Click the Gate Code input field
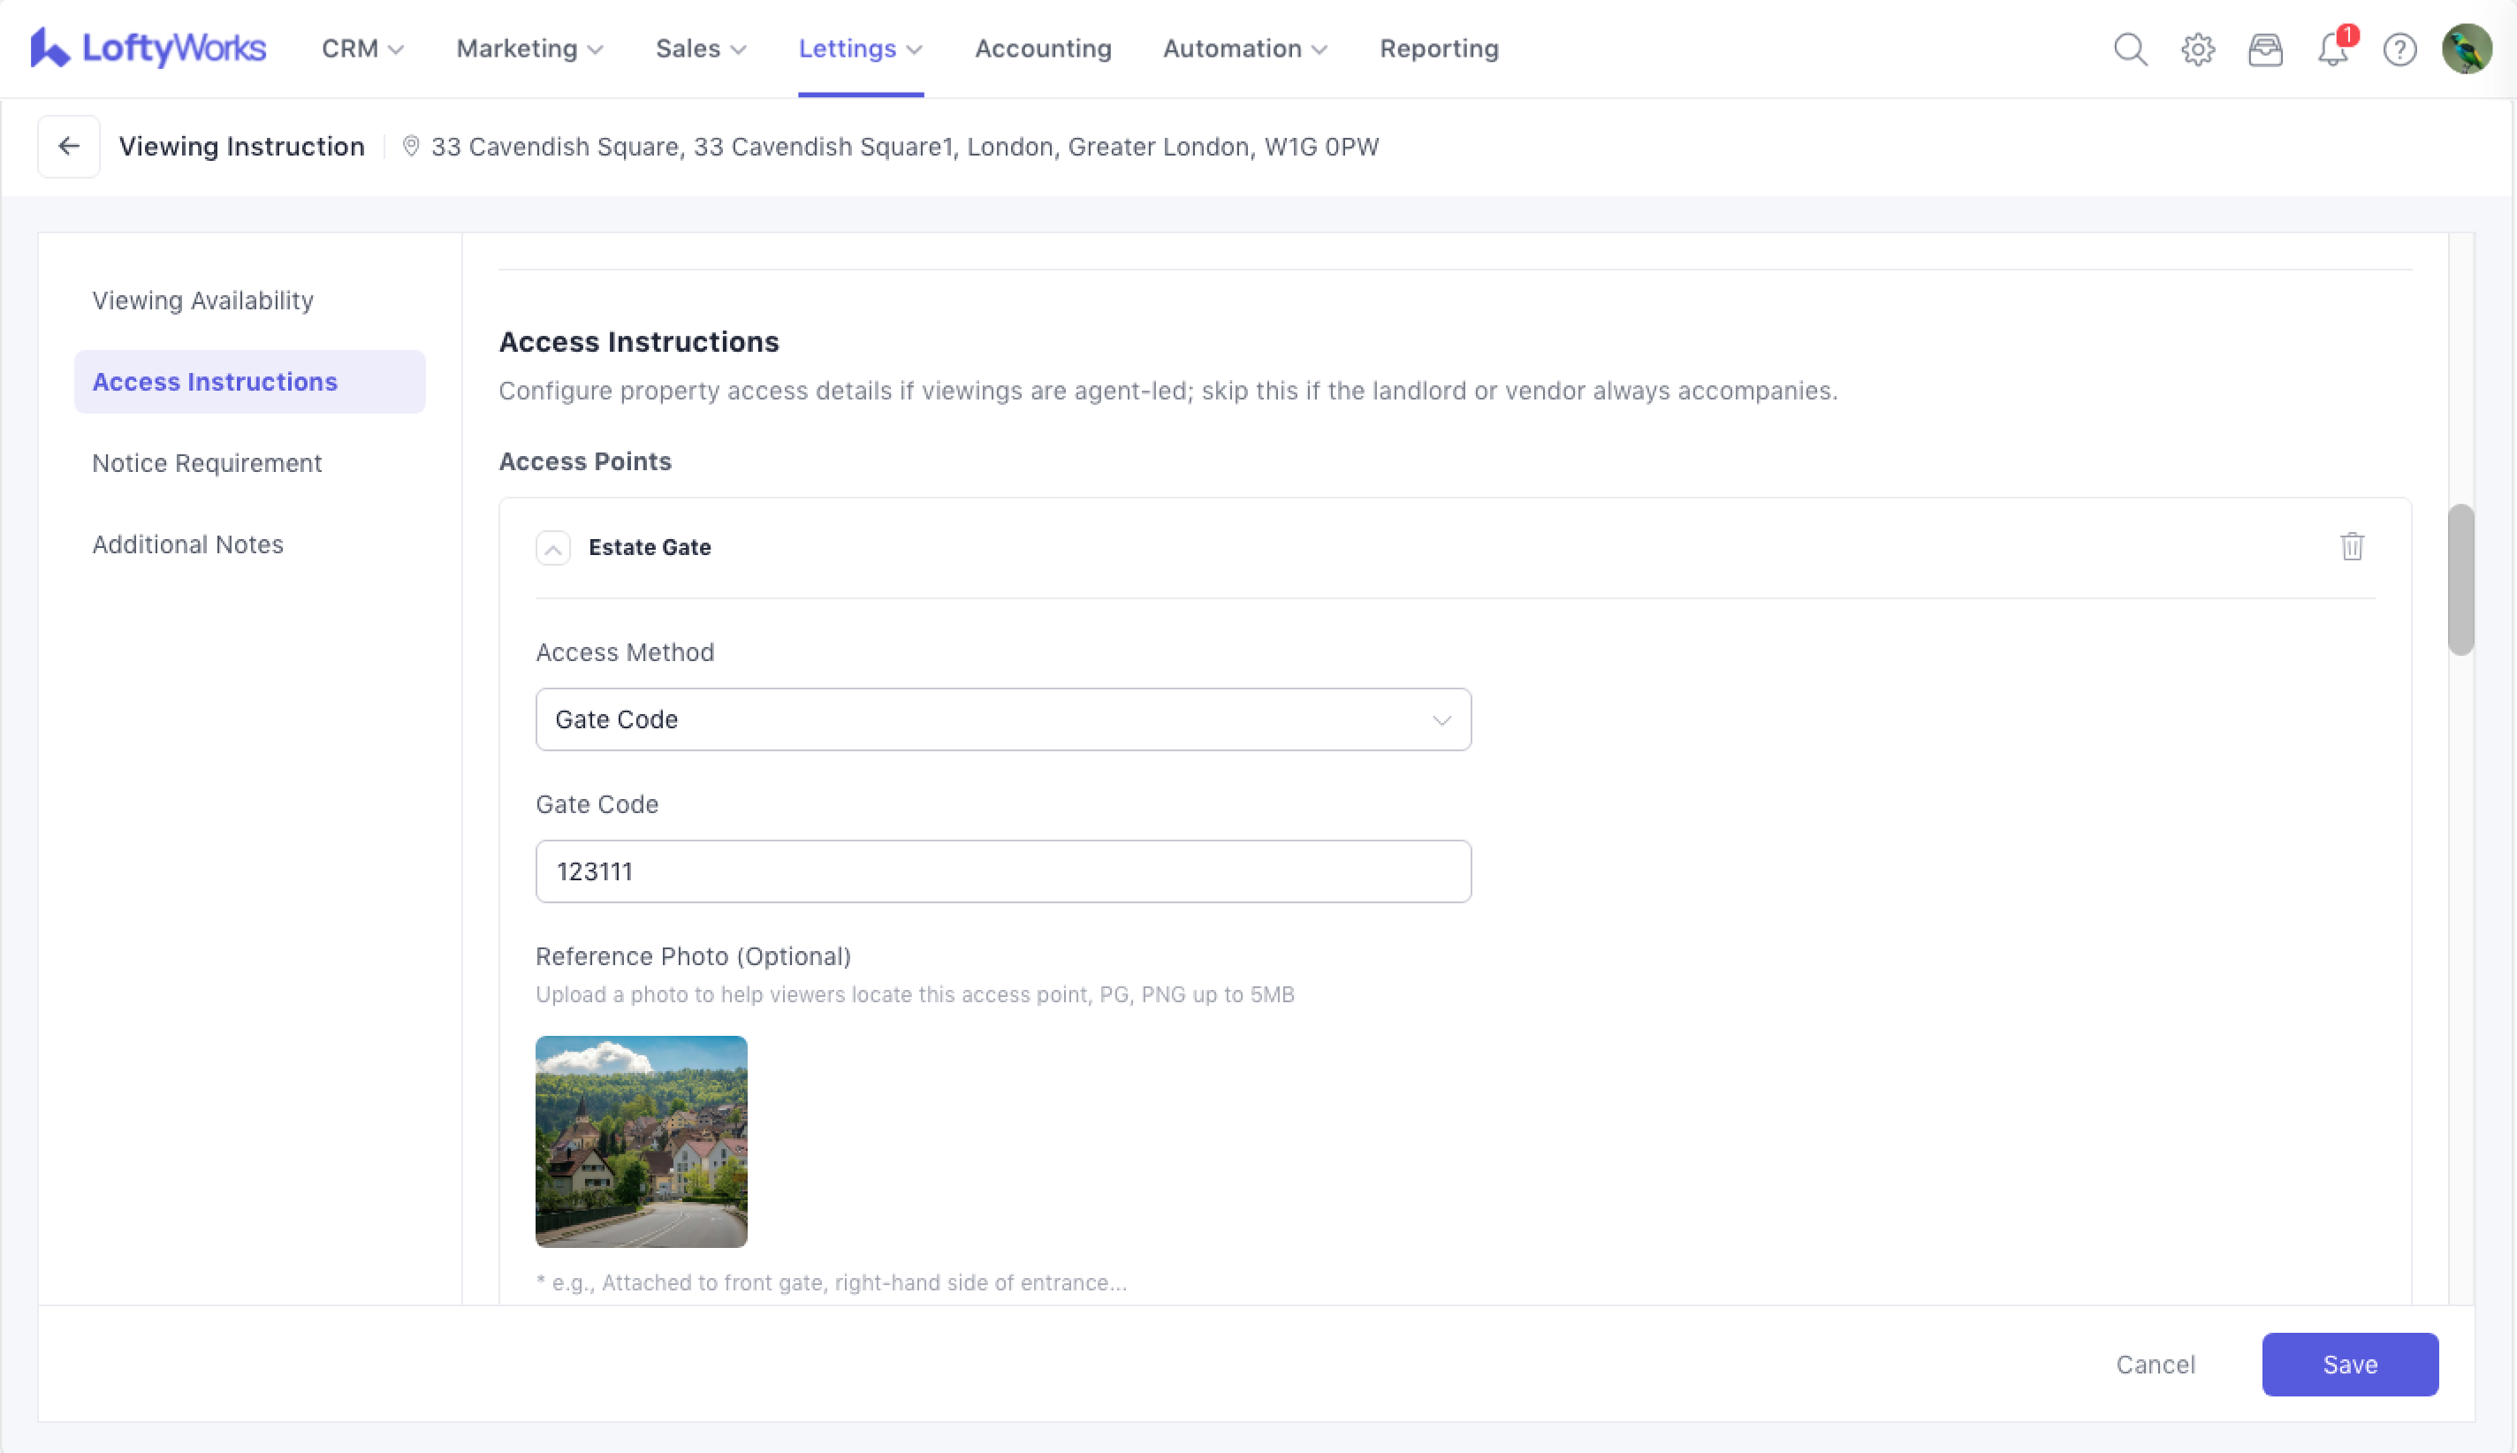Screen dimensions: 2517x1453 click(x=1002, y=871)
